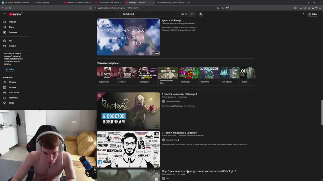This screenshot has width=323, height=181.
Task: Click the share icon in the address bar
Action: (x=223, y=8)
